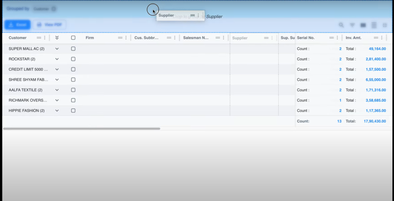The height and width of the screenshot is (201, 394).
Task: Expand the AALFA TEXTILE group row
Action: pyautogui.click(x=57, y=90)
